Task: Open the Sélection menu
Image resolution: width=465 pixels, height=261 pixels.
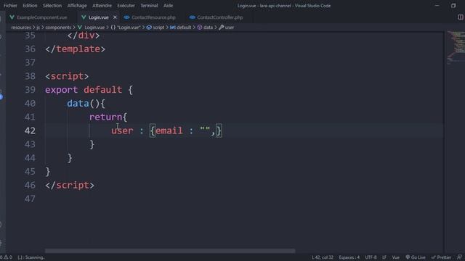Action: (52, 6)
